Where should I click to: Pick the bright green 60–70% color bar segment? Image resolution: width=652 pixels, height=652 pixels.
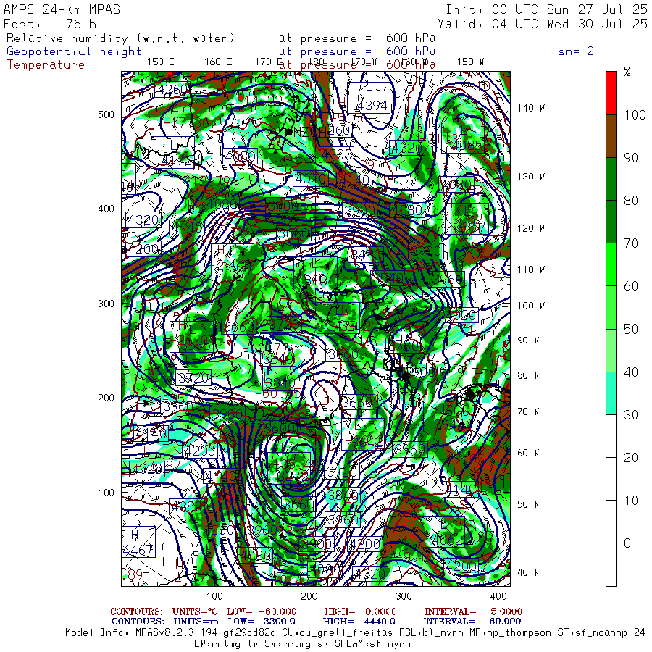coord(611,264)
